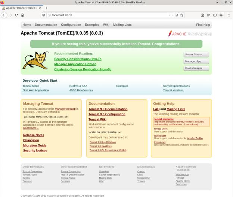Click the Apache Software Foundation logo
The height and width of the screenshot is (197, 233).
[190, 34]
